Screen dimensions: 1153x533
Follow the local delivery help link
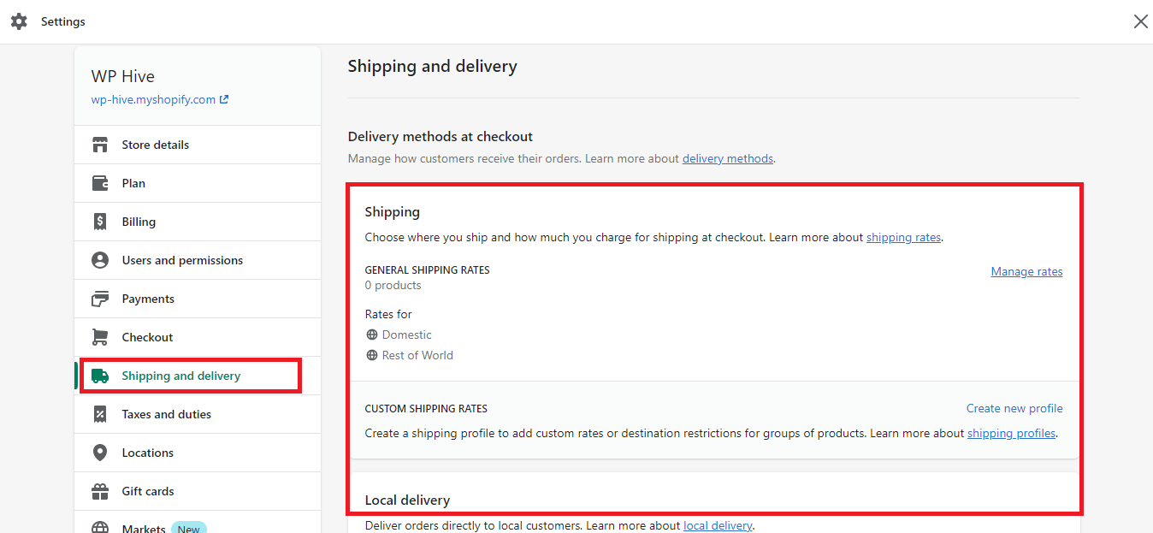pos(718,525)
